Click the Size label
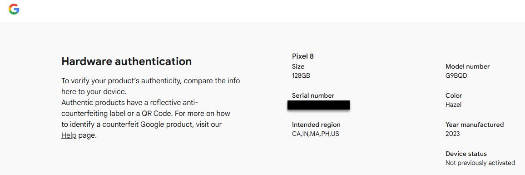The width and height of the screenshot is (525, 175). click(298, 66)
